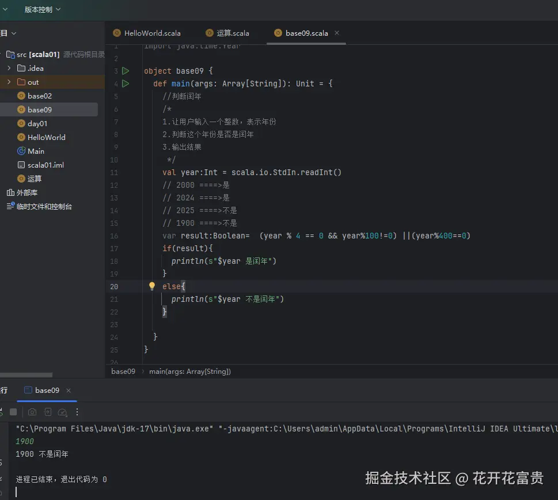This screenshot has height=500, width=558.
Task: Click the java.exe command line in console
Action: [286, 429]
